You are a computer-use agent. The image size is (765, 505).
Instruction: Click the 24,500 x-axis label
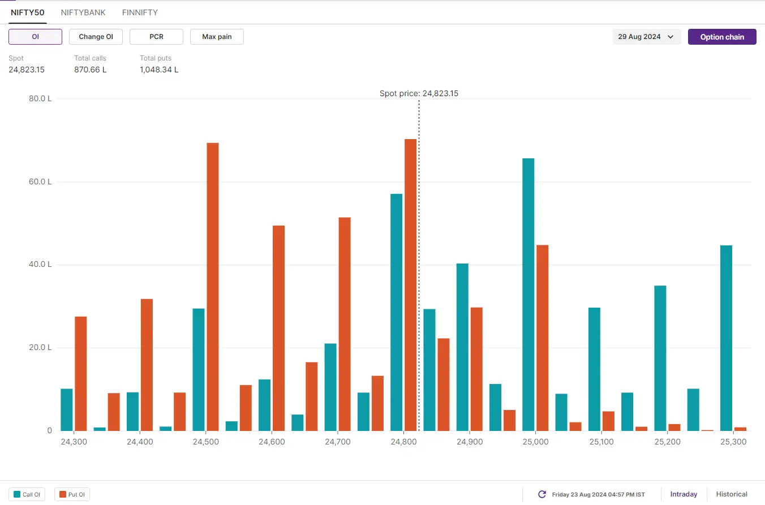(205, 442)
